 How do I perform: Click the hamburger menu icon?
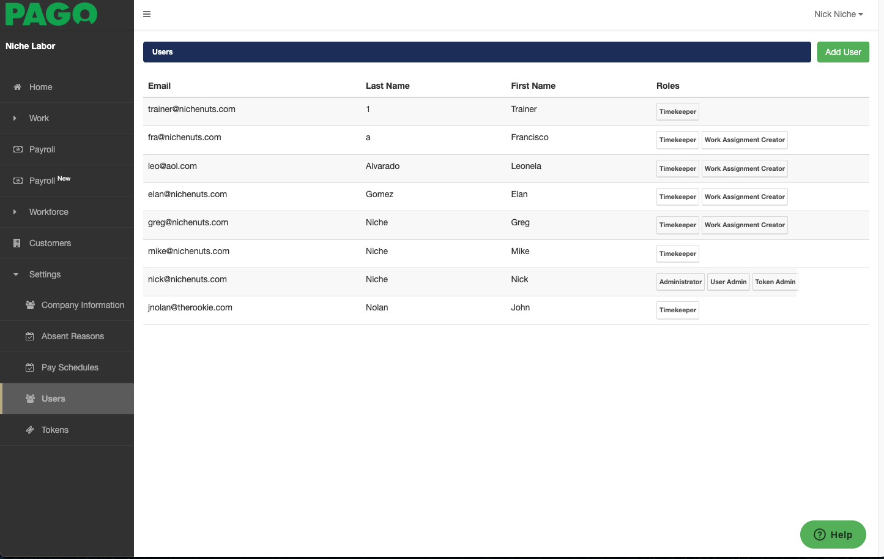pos(147,14)
